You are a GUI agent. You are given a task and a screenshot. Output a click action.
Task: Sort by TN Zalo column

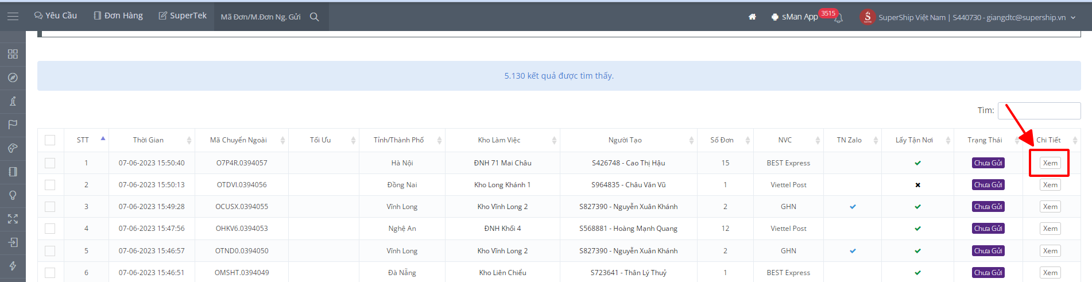853,140
